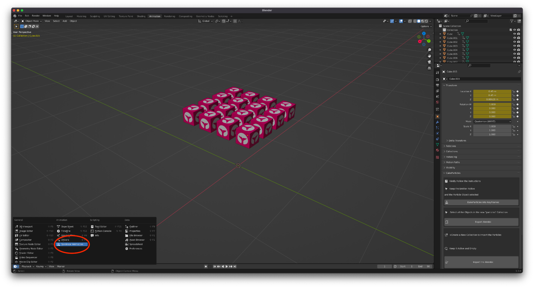Screen dimensions: 534x288
Task: Select material preview shading mode
Action: 423,21
